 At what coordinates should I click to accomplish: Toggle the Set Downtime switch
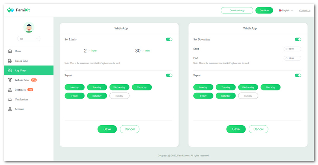(298, 39)
